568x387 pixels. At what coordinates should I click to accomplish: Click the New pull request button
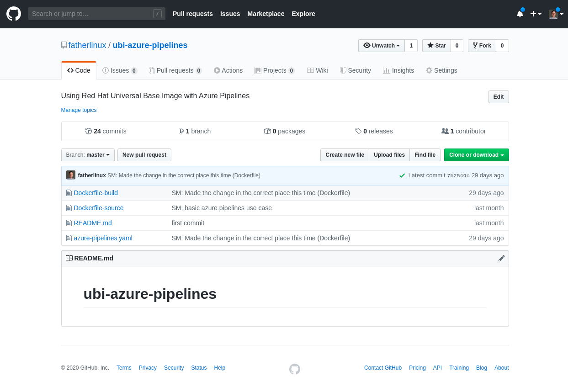click(x=144, y=155)
